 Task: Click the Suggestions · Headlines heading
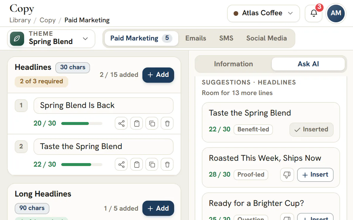(x=249, y=82)
